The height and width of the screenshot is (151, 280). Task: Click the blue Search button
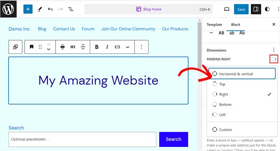click(x=174, y=139)
